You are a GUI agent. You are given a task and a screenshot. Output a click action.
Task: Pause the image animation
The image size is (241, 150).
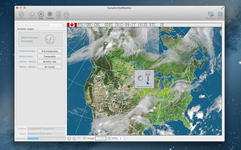pyautogui.click(x=74, y=138)
